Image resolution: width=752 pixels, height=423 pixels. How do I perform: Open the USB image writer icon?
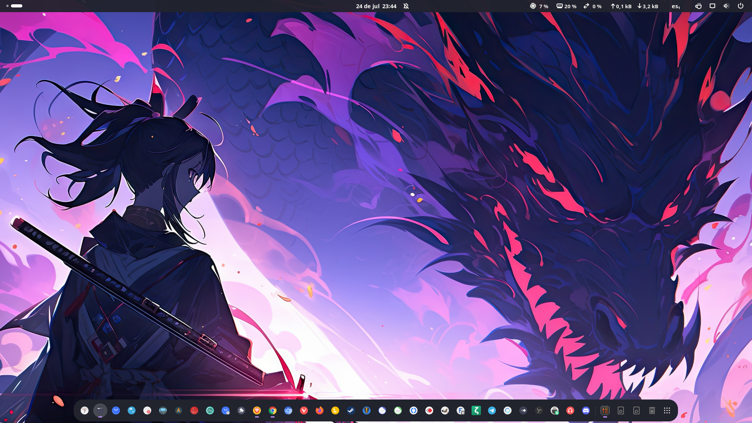coord(555,410)
